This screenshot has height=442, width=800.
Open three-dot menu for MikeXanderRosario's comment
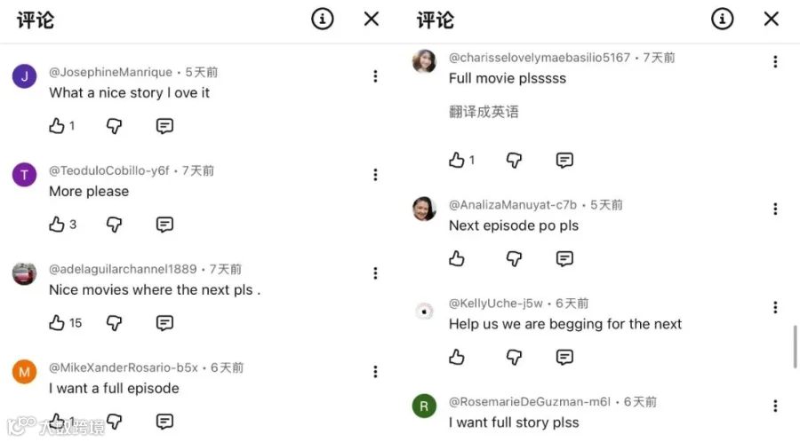pyautogui.click(x=375, y=372)
